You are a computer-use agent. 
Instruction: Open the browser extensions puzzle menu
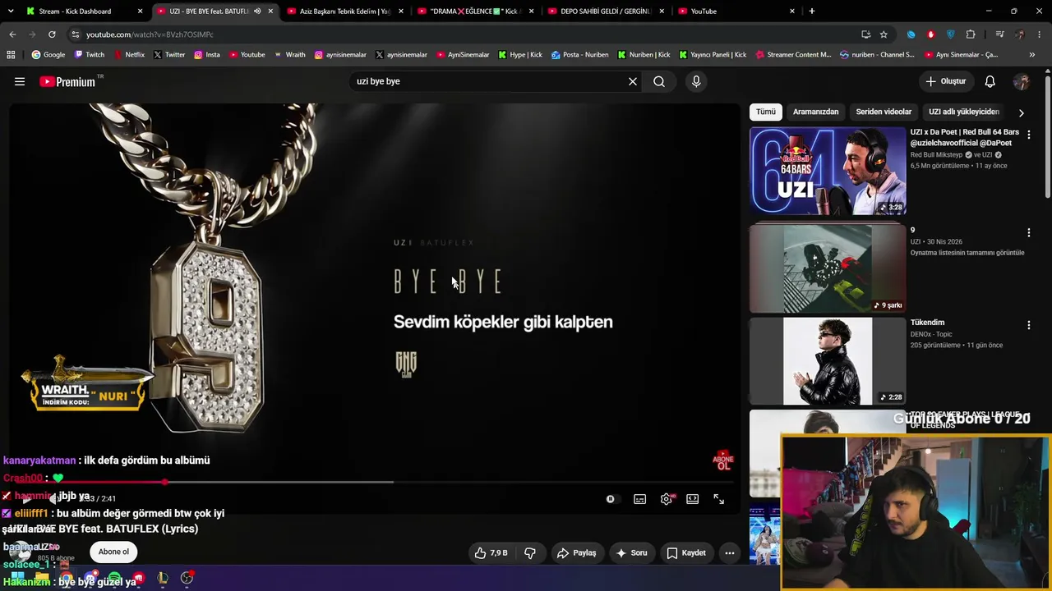coord(971,34)
